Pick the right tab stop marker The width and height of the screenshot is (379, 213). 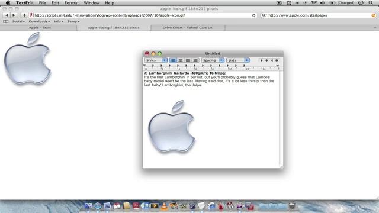pyautogui.click(x=272, y=60)
